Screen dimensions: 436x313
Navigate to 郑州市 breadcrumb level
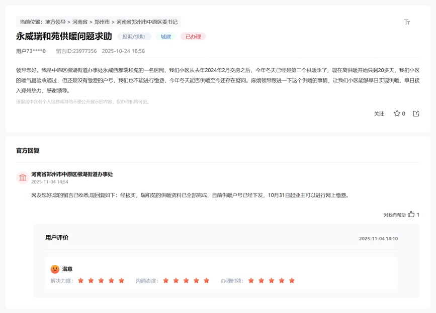[102, 22]
